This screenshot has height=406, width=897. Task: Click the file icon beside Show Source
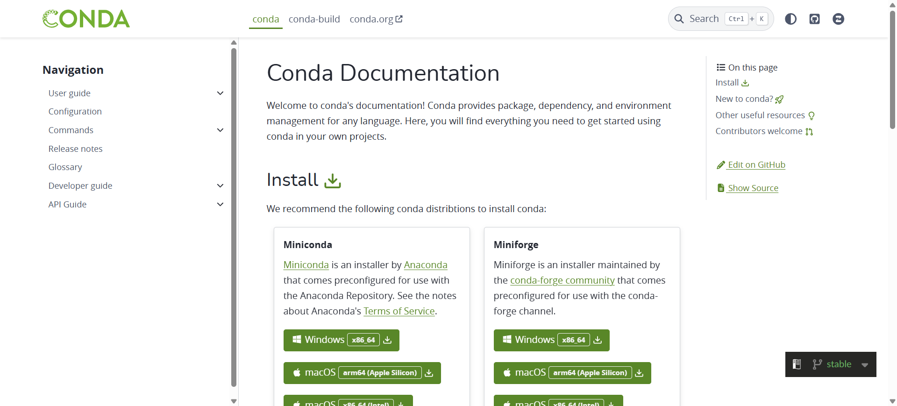[x=721, y=188]
